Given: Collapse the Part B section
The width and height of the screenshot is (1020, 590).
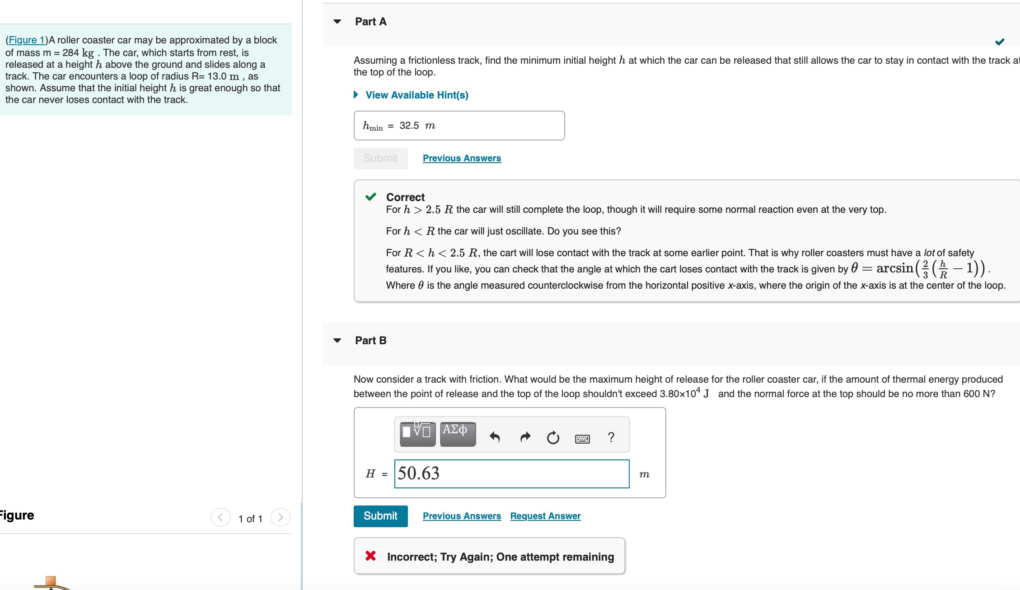Looking at the screenshot, I should [x=337, y=341].
